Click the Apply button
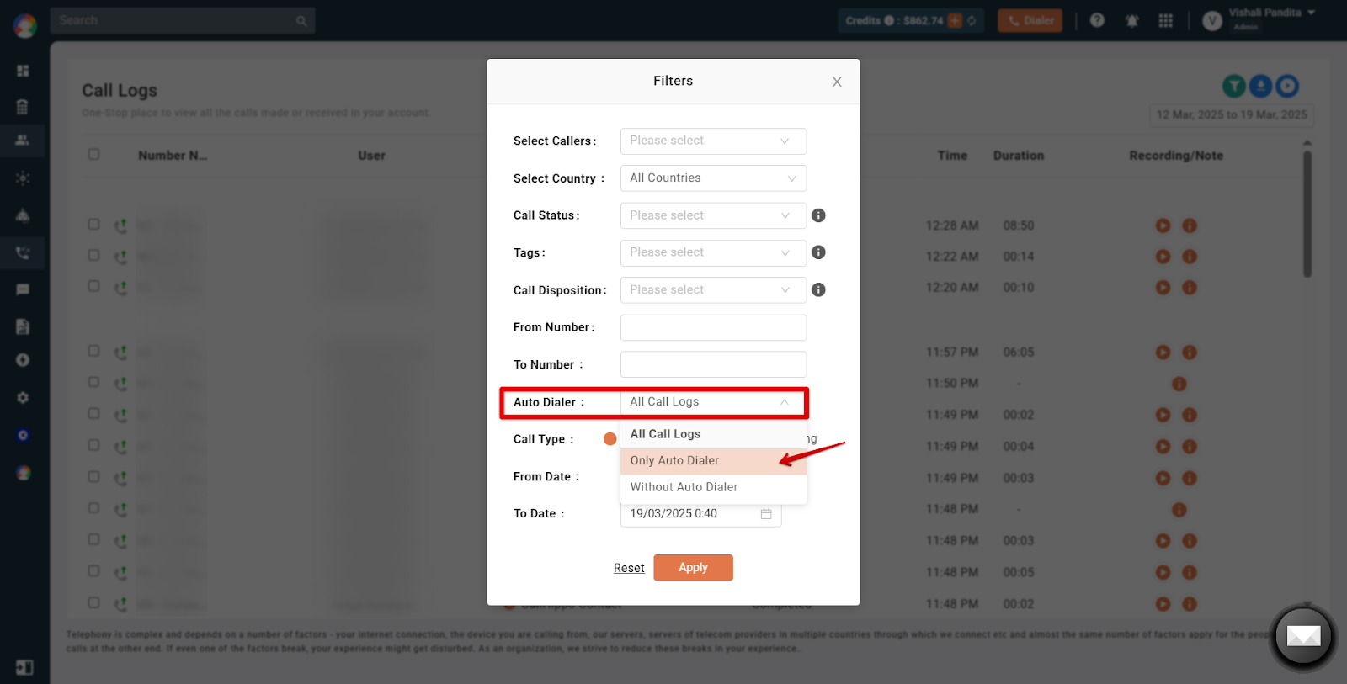1347x684 pixels. tap(693, 568)
